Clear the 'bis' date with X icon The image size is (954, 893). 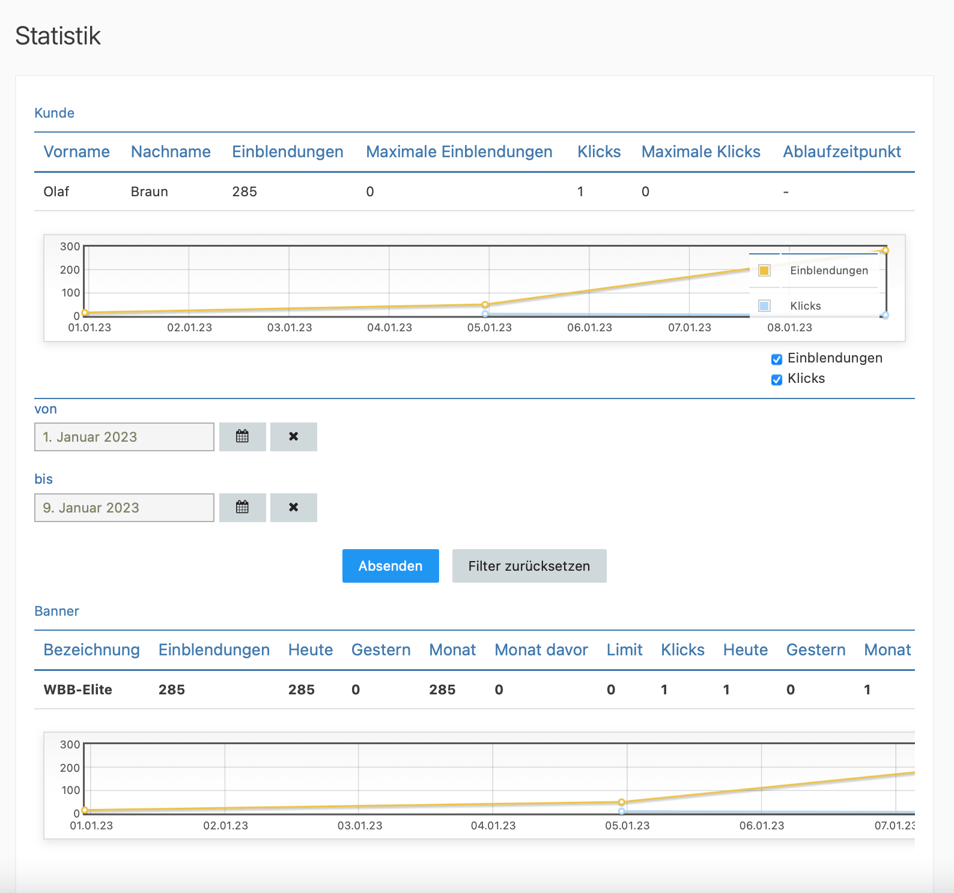pyautogui.click(x=293, y=508)
